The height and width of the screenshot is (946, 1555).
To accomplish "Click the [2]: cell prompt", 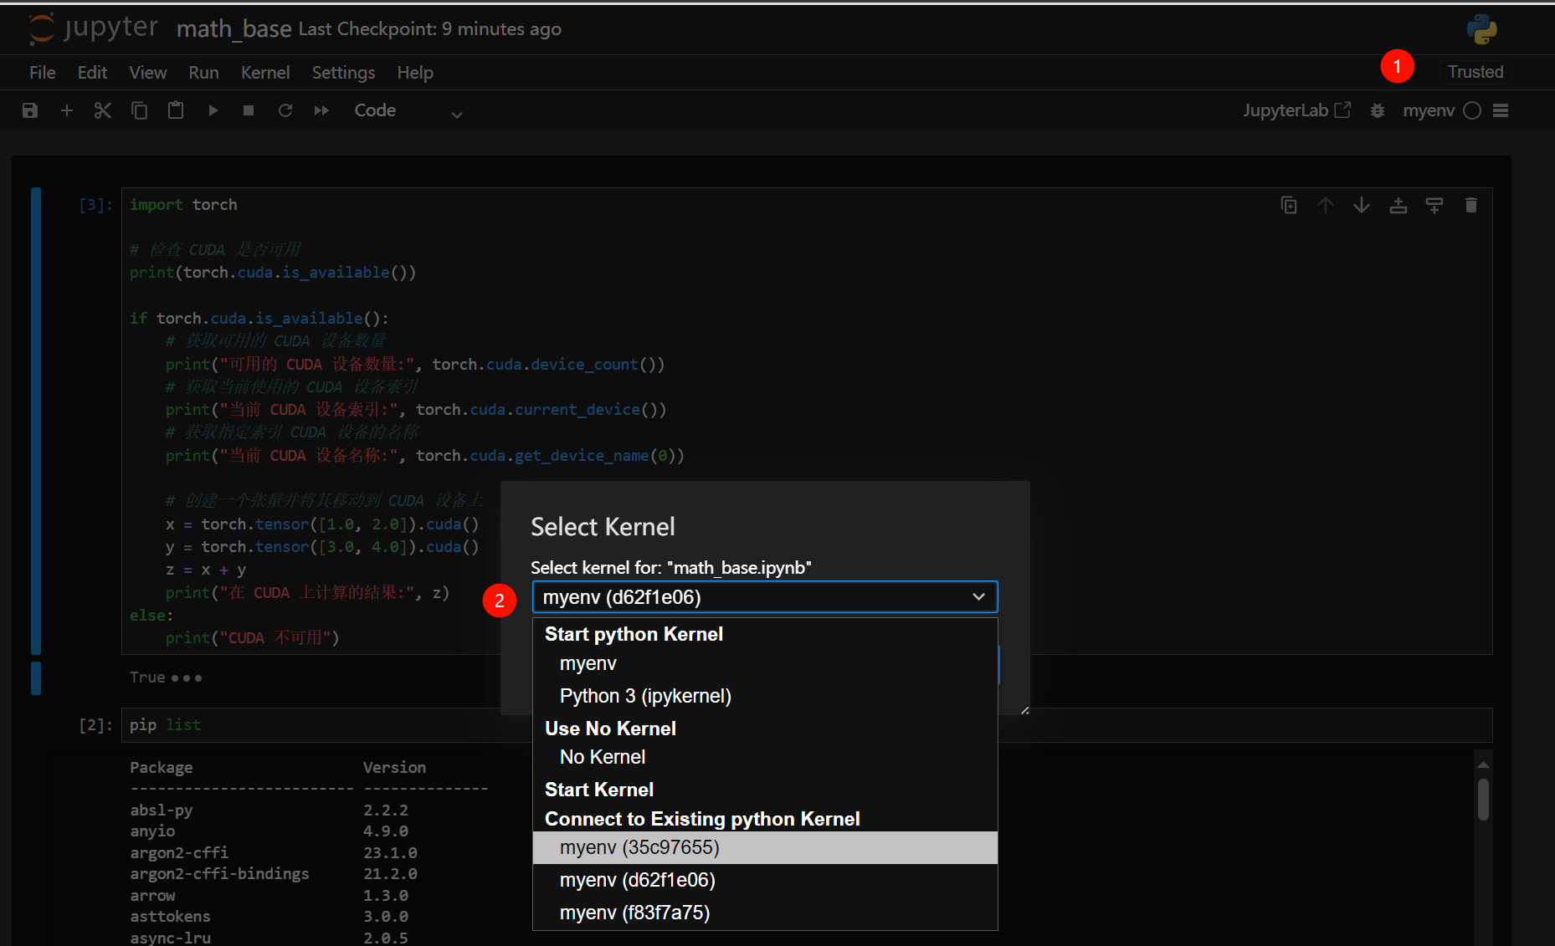I will click(95, 725).
